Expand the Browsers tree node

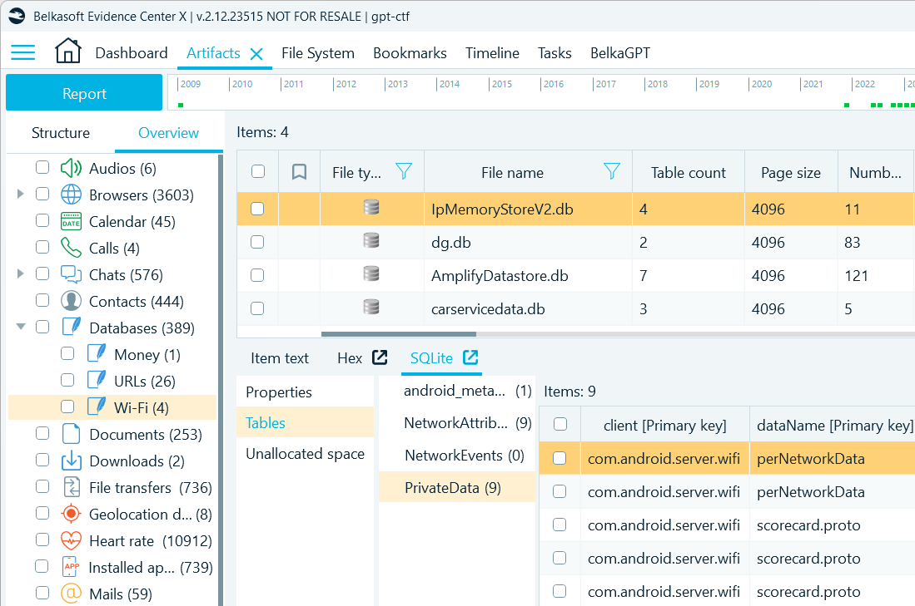(x=20, y=194)
